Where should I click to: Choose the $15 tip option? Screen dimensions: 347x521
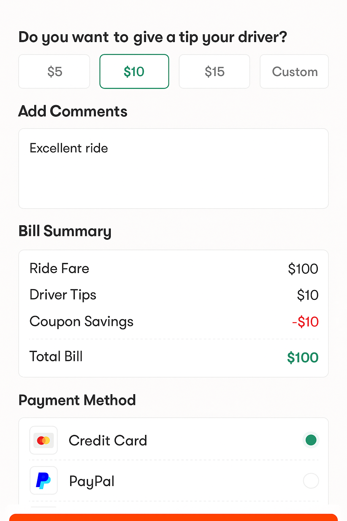coord(215,72)
